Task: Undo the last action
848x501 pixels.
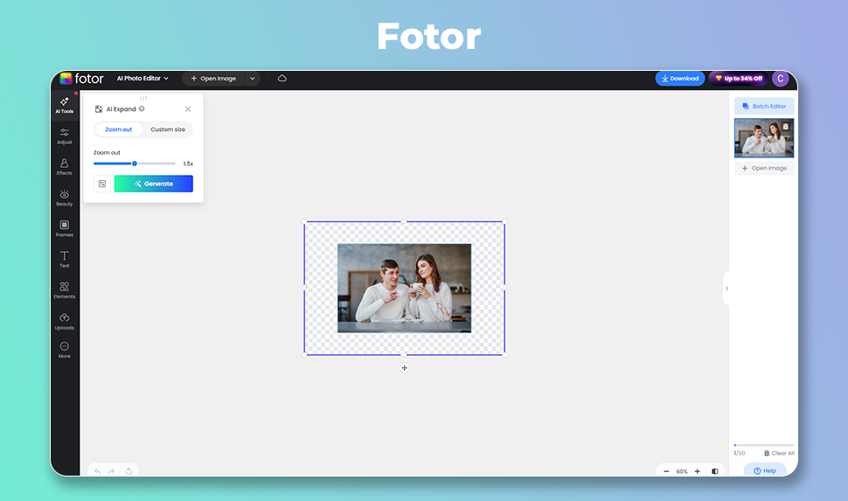Action: 97,471
